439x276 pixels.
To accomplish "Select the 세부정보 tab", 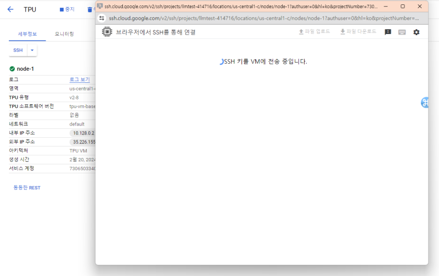I will tap(24, 34).
